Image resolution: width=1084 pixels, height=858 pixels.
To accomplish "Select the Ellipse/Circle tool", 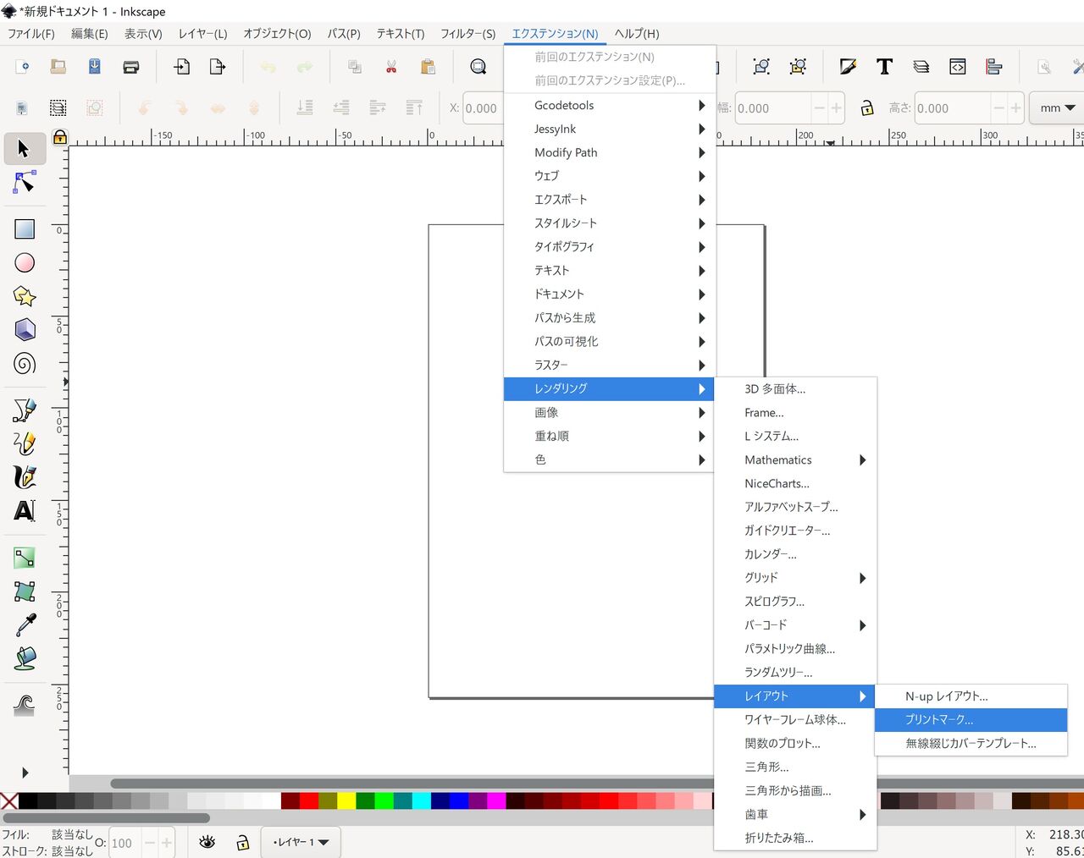I will pos(25,262).
